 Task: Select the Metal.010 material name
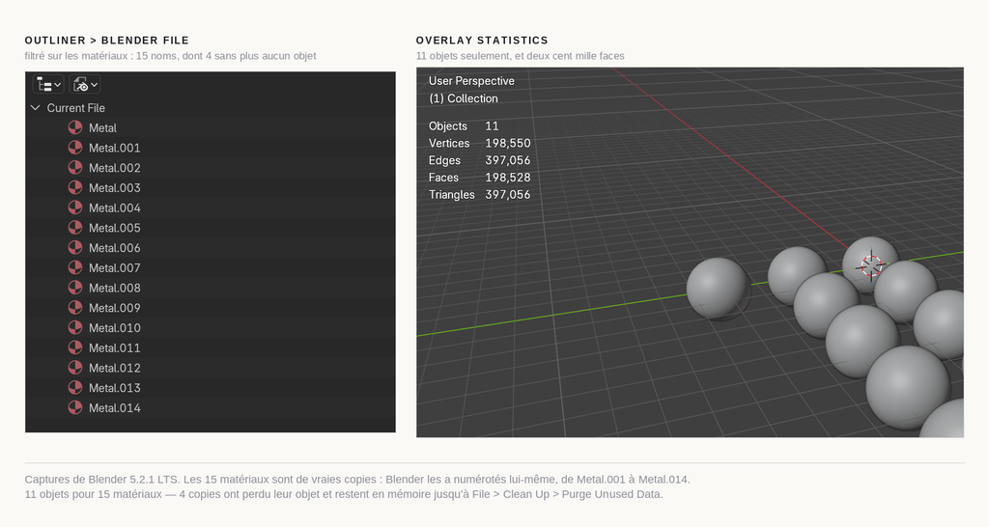click(x=115, y=328)
